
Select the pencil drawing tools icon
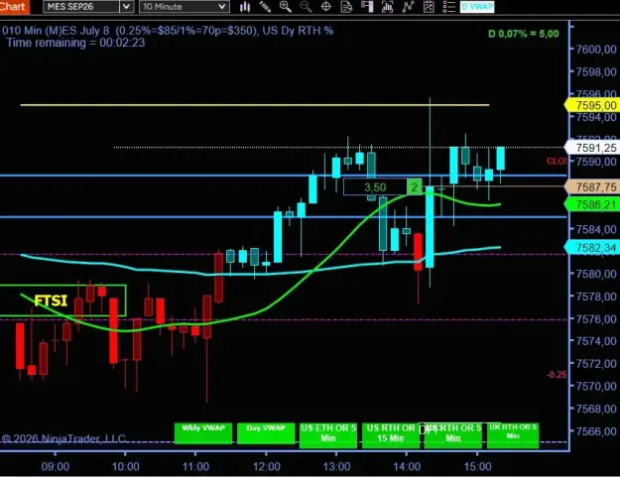tap(265, 7)
